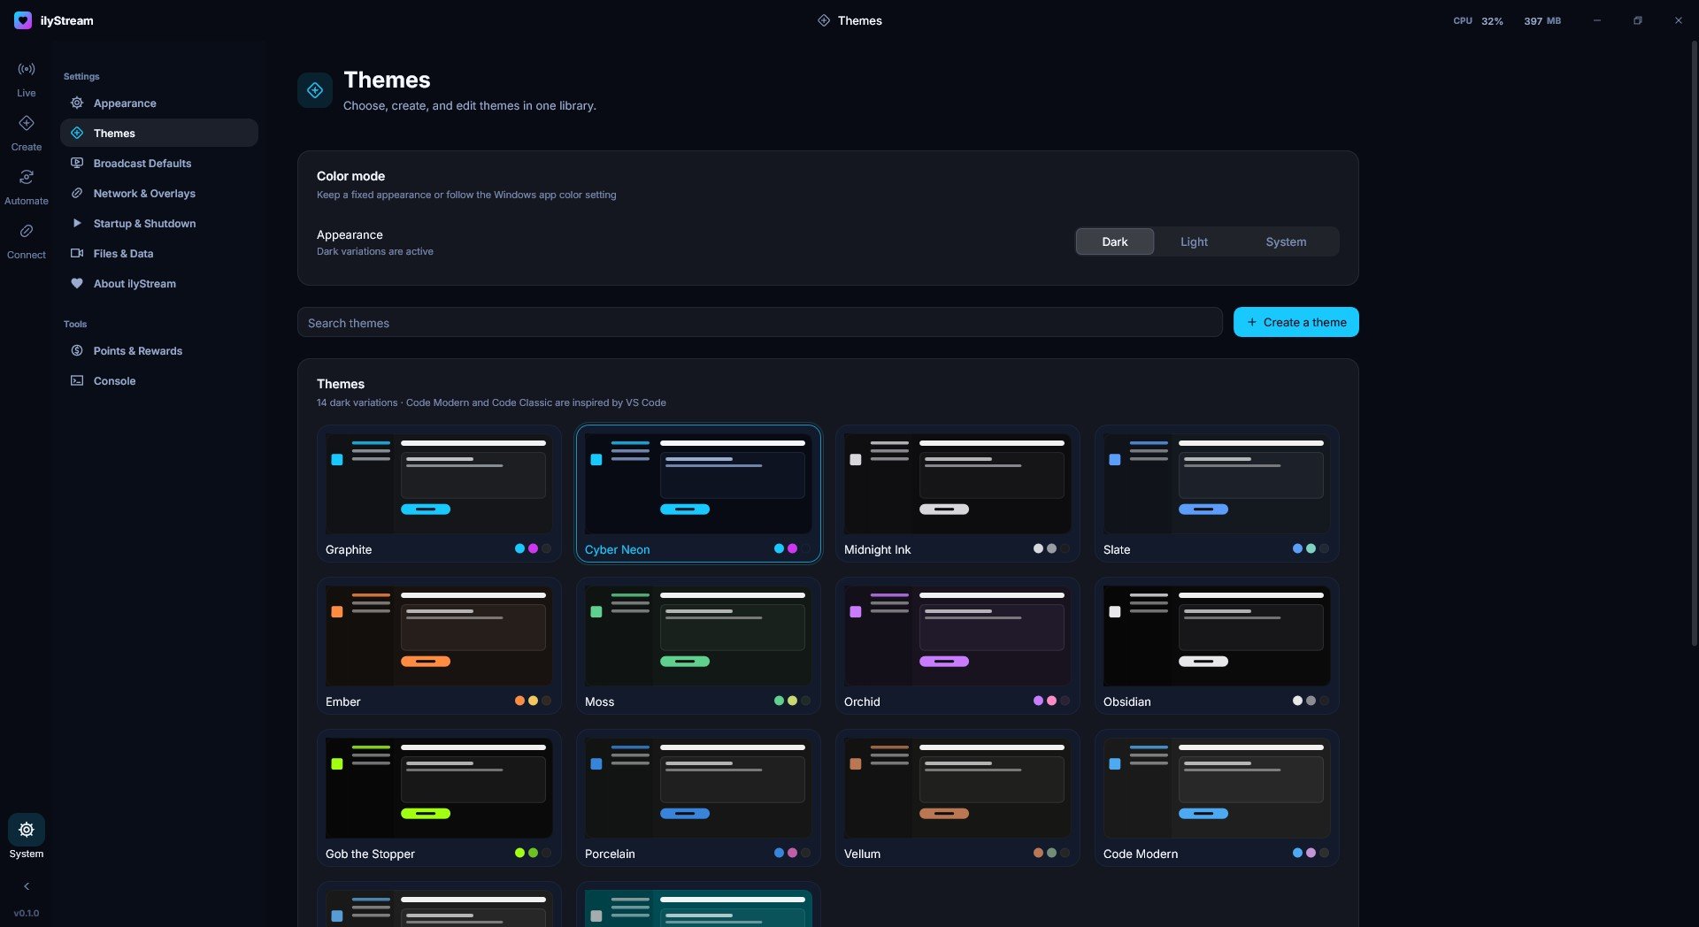
Task: Select the Orchid theme card
Action: click(x=957, y=646)
